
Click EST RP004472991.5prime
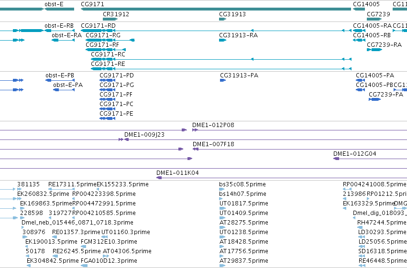pyautogui.click(x=74, y=208)
